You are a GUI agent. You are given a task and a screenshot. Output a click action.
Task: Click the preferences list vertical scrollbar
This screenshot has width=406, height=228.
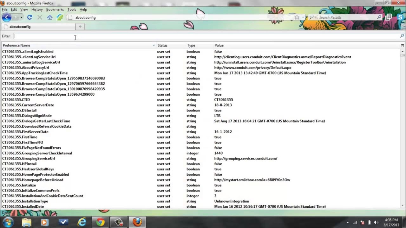(402, 128)
